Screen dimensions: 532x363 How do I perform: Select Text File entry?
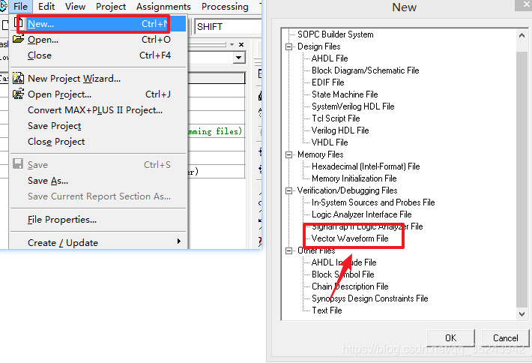coord(327,310)
